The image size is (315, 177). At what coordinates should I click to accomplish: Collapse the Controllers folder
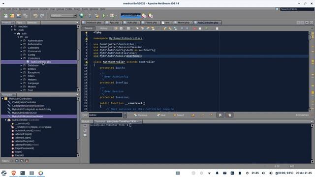pyautogui.click(x=21, y=59)
